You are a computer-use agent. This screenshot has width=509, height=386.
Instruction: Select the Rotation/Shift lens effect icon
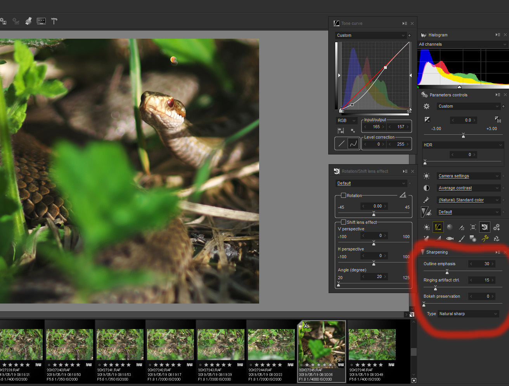coord(485,227)
